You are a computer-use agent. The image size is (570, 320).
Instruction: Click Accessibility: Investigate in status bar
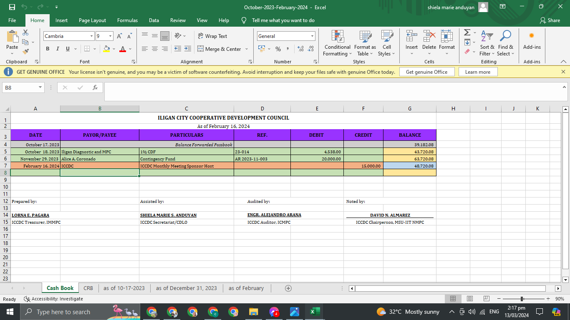53,299
